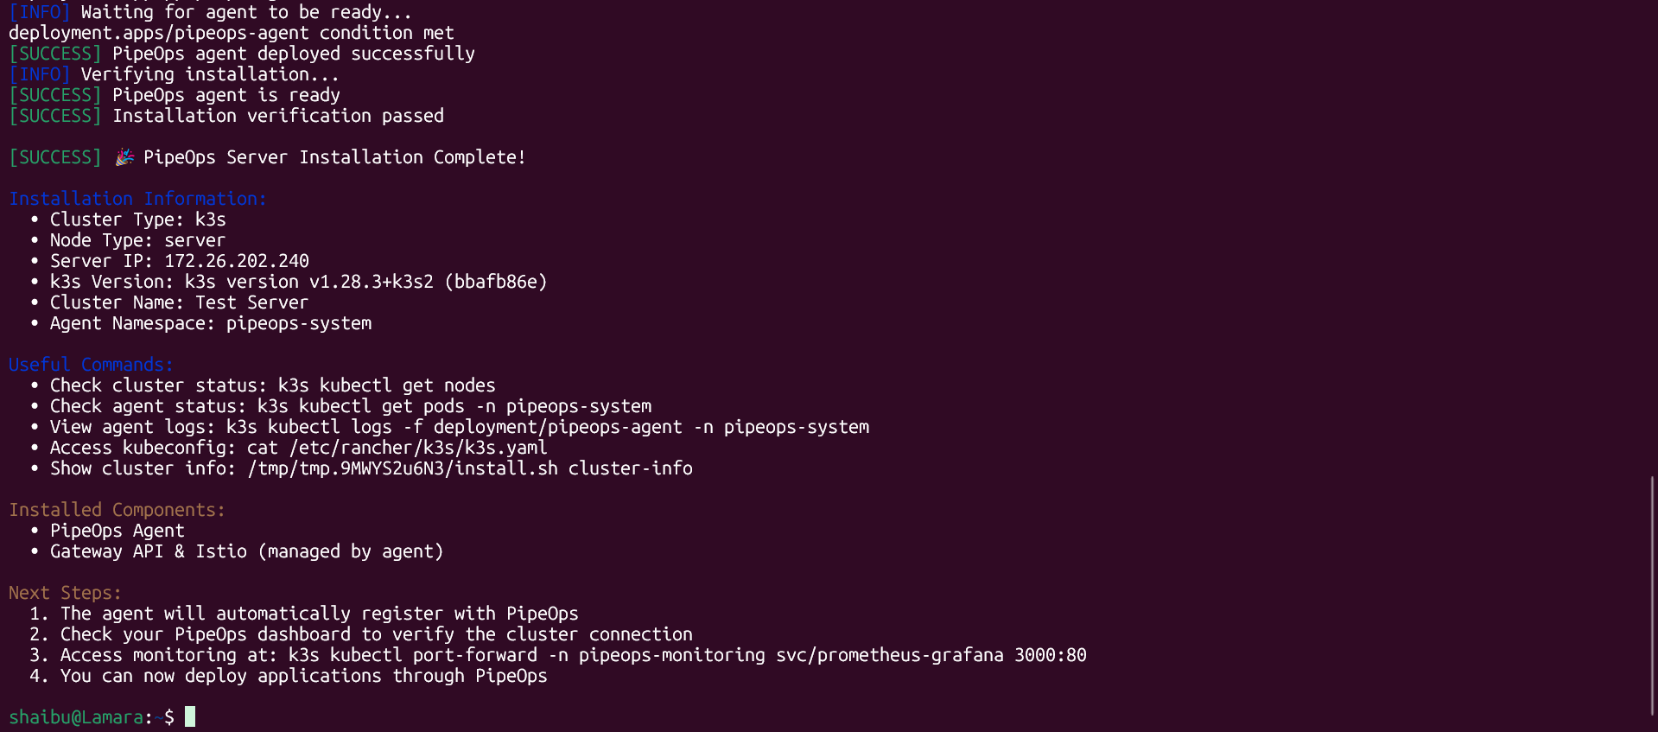Click the [INFO] tag before "Verifying installation"
Image resolution: width=1658 pixels, height=732 pixels.
pyautogui.click(x=40, y=74)
